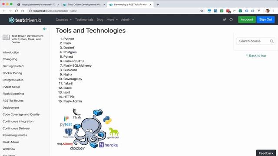Open the Deployment chapter

pos(11,107)
